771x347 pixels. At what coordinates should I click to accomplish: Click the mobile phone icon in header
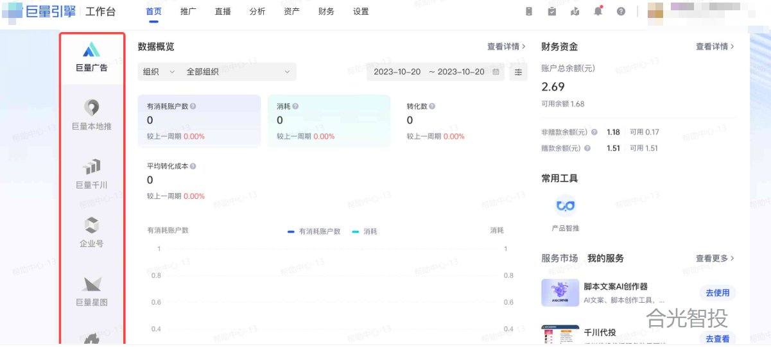[529, 12]
